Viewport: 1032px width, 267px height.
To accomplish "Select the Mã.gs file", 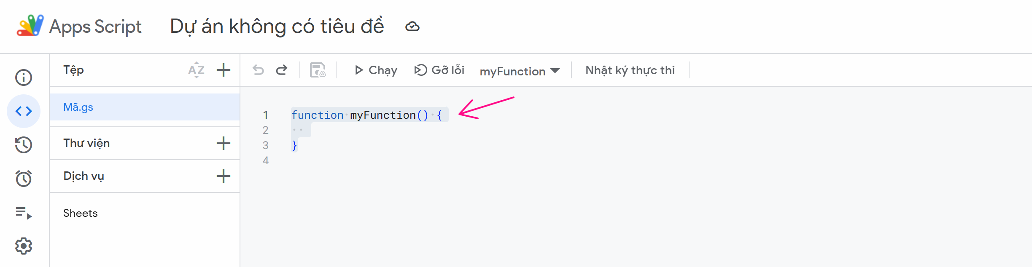I will point(78,107).
